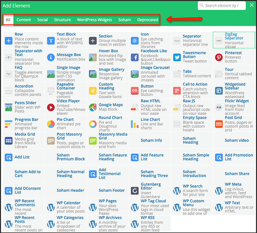
Task: Choose the Section dark plus icon
Action: pyautogui.click(x=93, y=41)
